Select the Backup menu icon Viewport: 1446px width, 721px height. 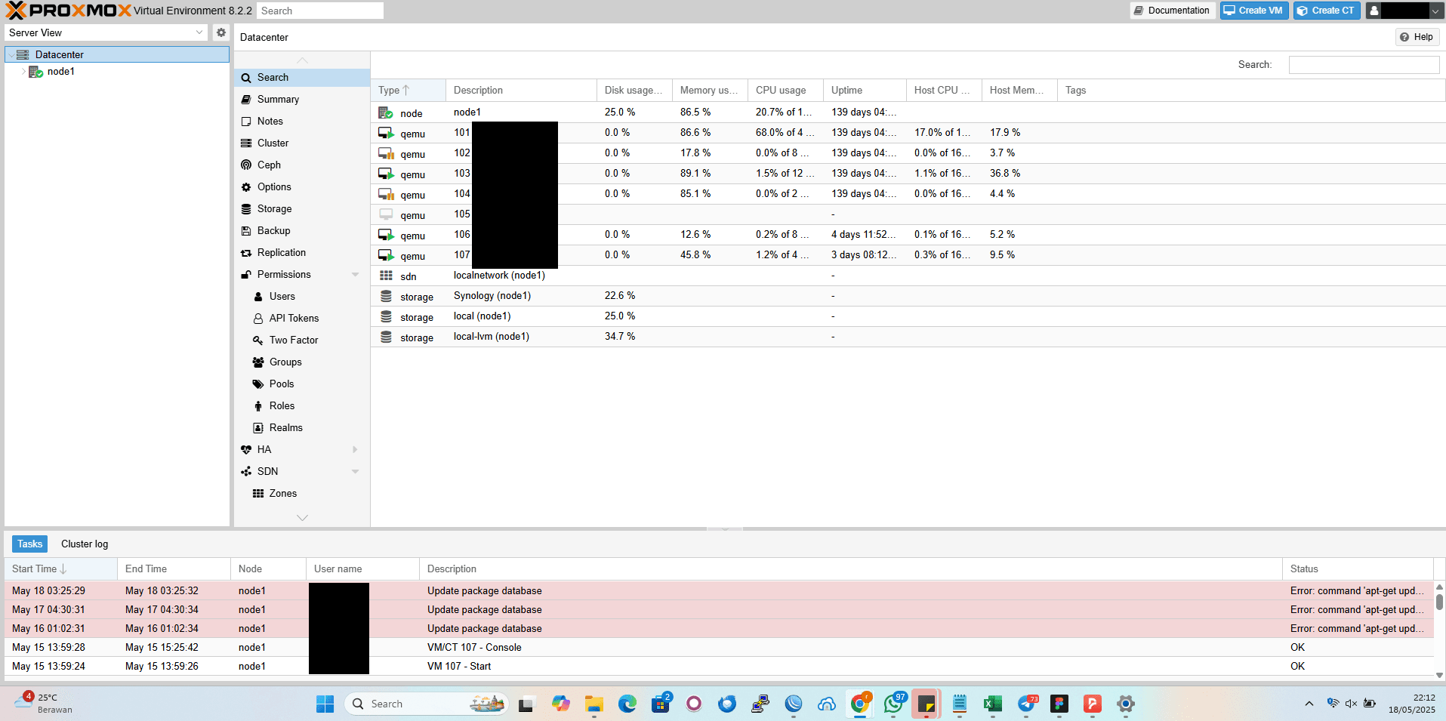tap(246, 231)
